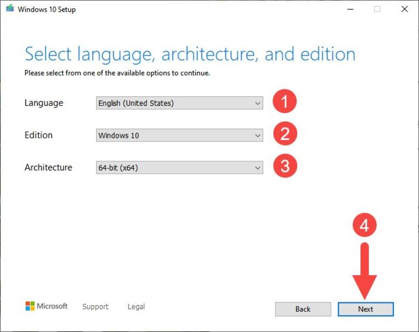Click the Edition field label
The height and width of the screenshot is (332, 419).
tap(39, 135)
